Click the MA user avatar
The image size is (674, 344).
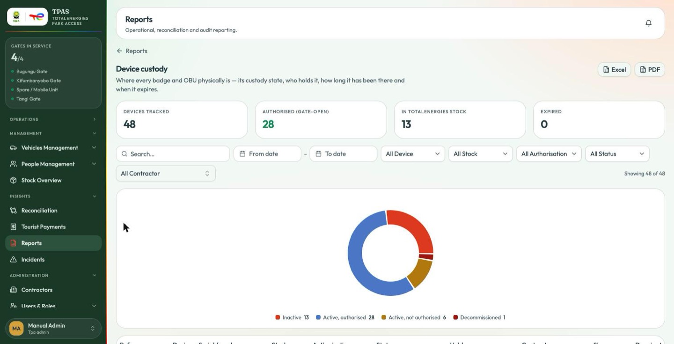tap(16, 329)
